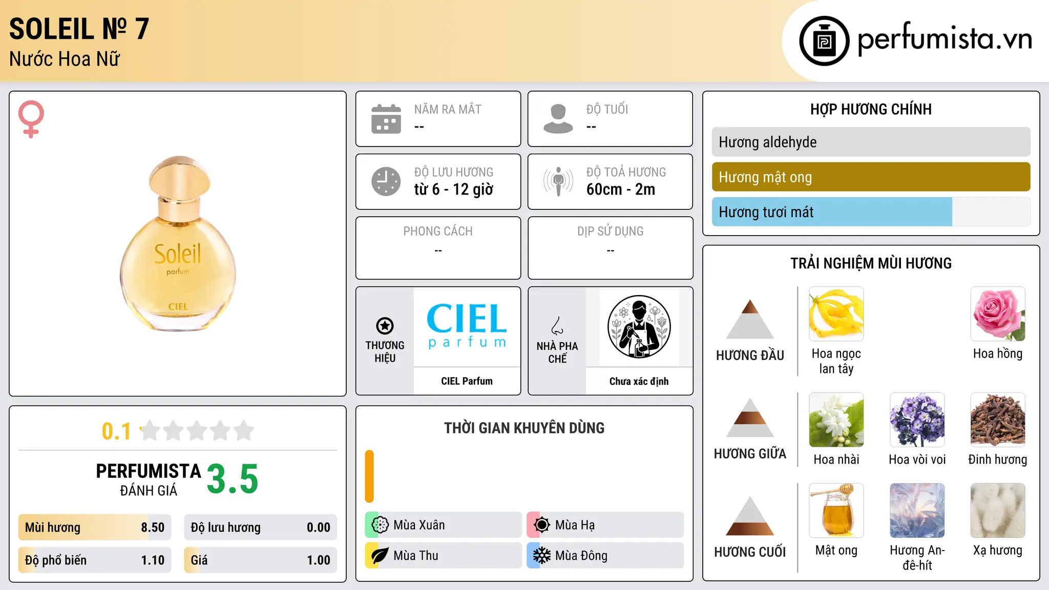Select the Hoa hồng note image

(x=998, y=314)
